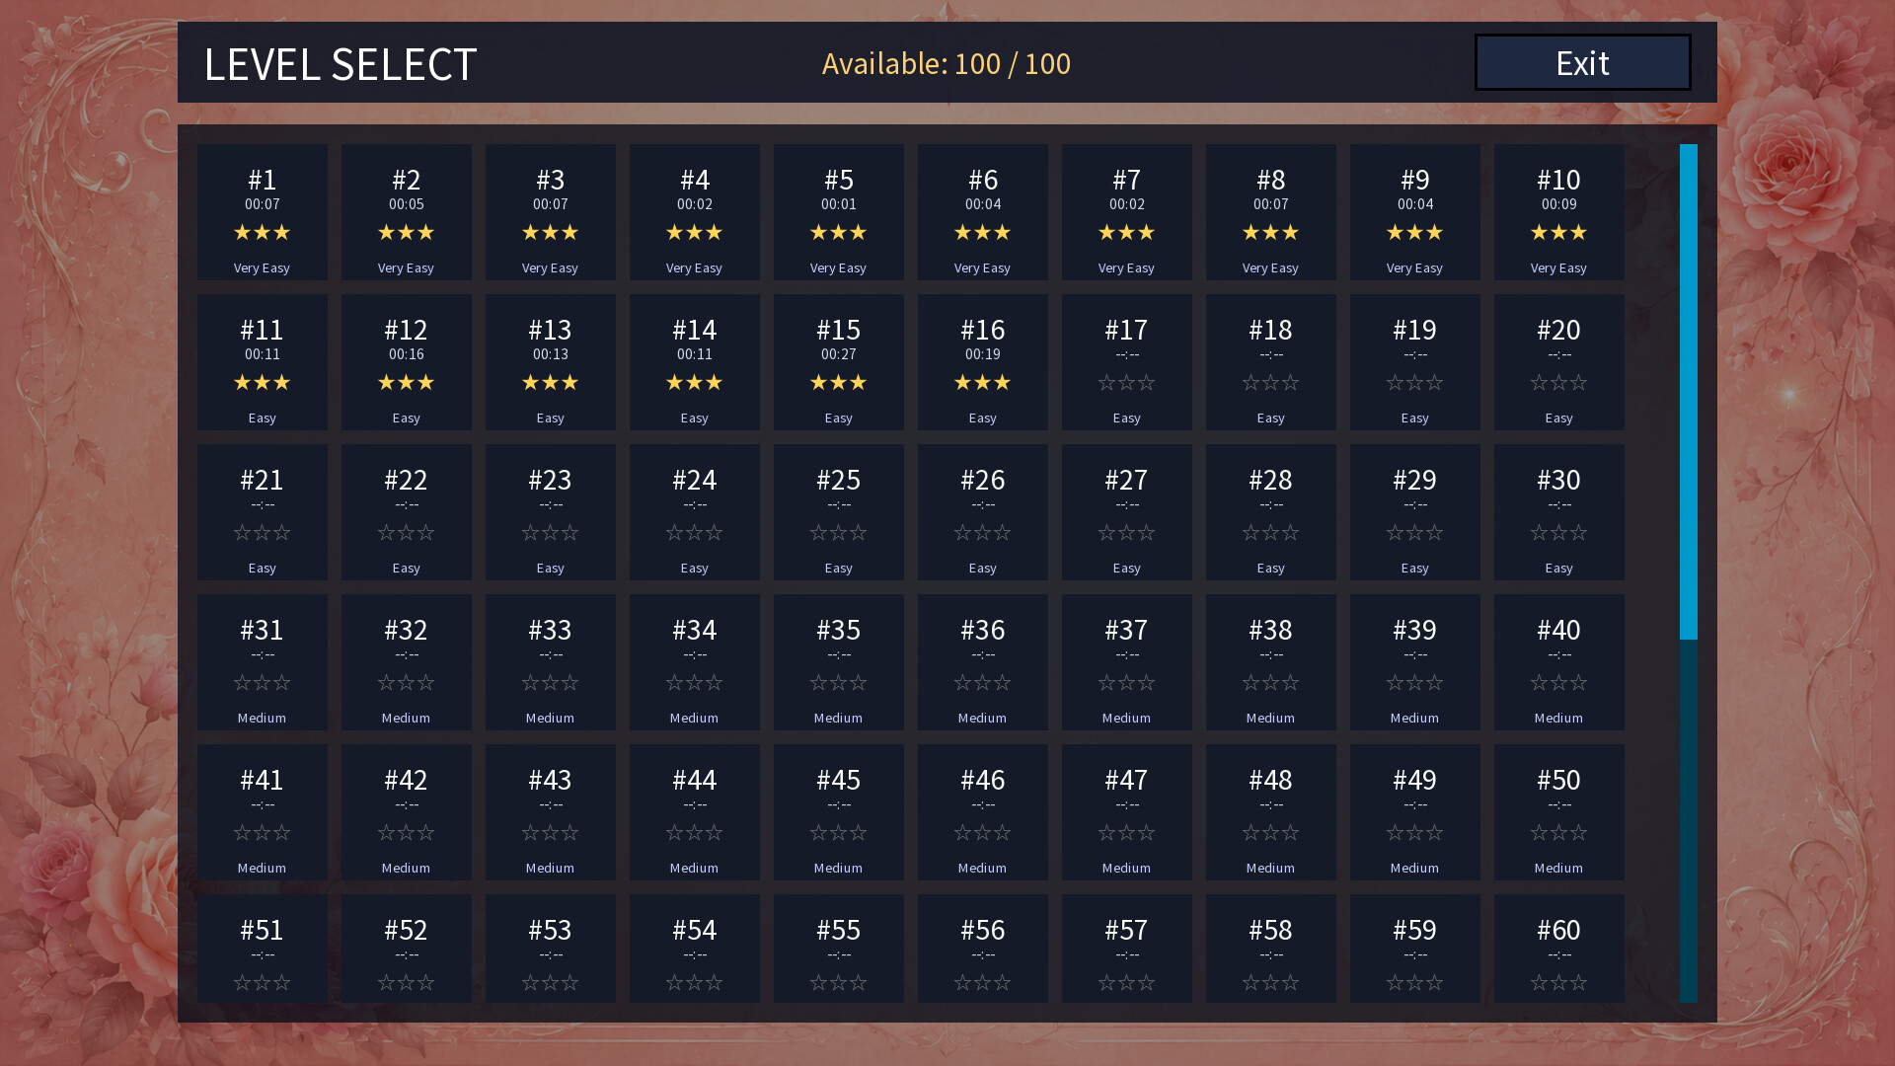This screenshot has width=1895, height=1066.
Task: Click the blue scrollbar thumb
Action: (1689, 392)
